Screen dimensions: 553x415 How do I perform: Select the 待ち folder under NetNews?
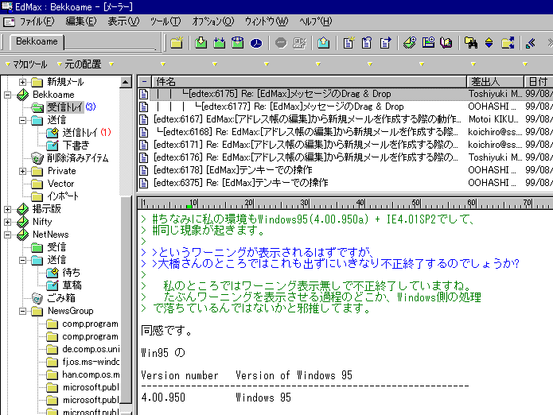tap(72, 273)
